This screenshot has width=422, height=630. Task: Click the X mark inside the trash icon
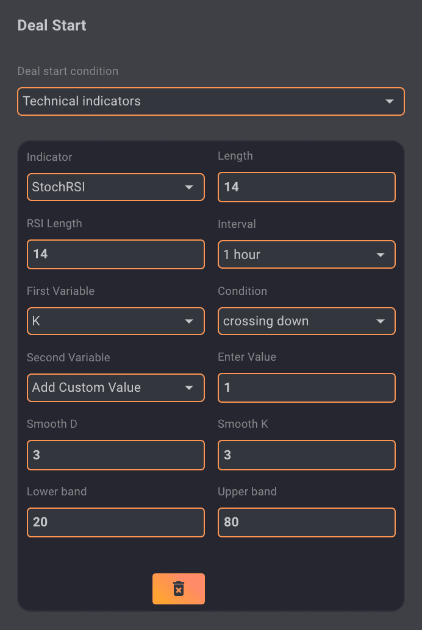click(x=178, y=589)
